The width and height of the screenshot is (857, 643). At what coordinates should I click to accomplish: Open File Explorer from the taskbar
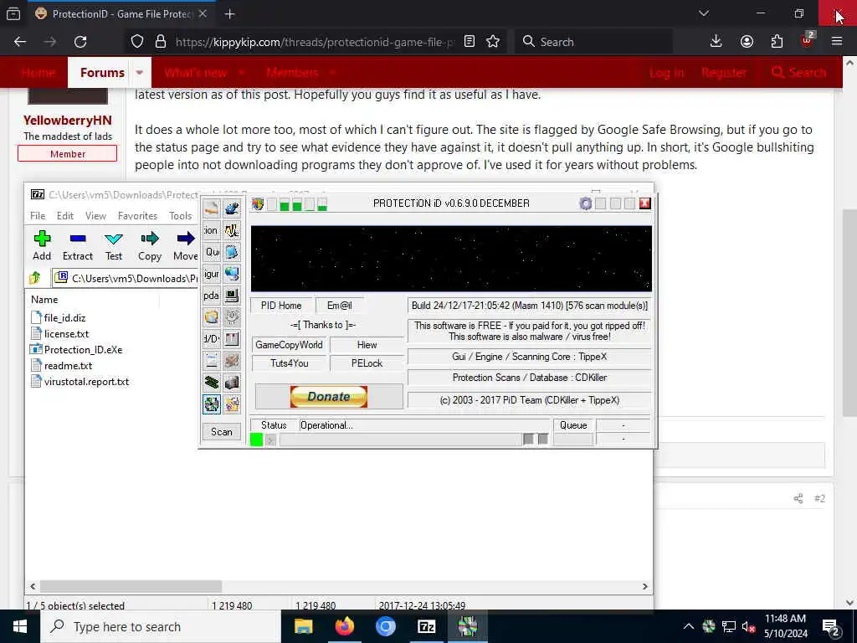[303, 626]
